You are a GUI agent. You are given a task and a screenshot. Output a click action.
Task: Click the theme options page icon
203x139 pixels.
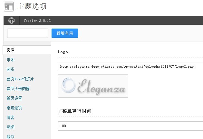9,6
